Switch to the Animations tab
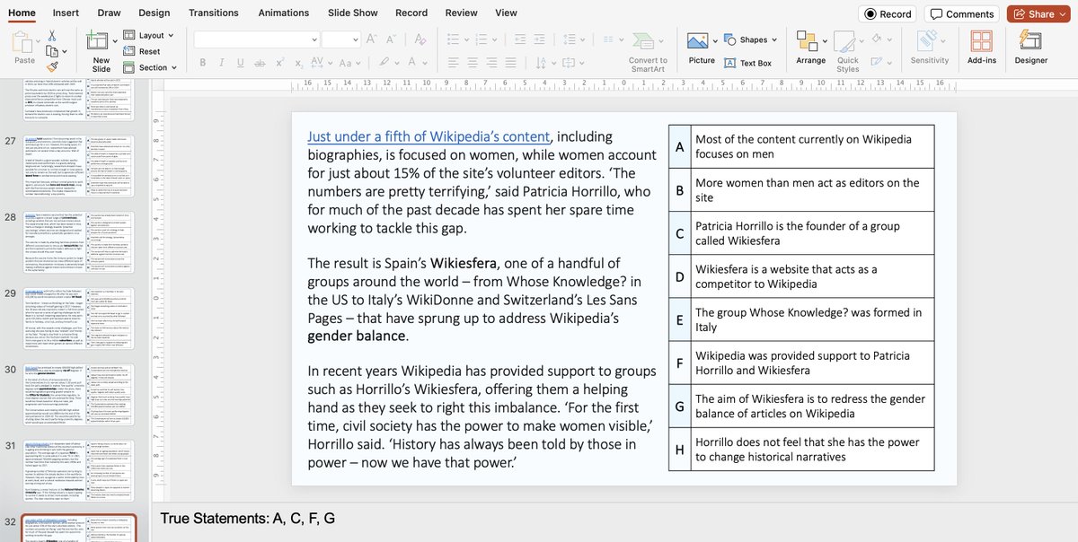Viewport: 1078px width, 542px height. [x=284, y=13]
